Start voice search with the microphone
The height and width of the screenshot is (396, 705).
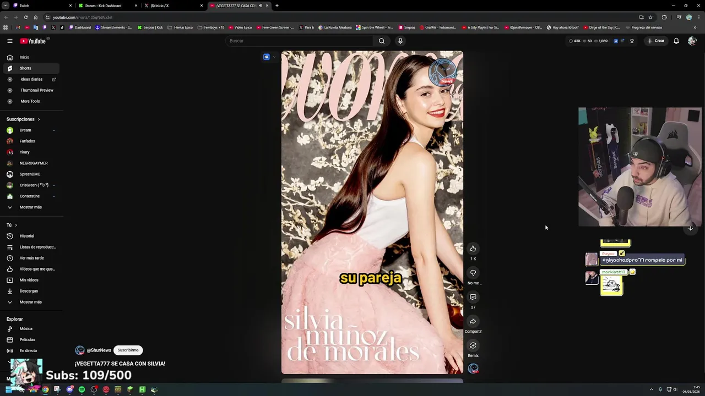[400, 41]
